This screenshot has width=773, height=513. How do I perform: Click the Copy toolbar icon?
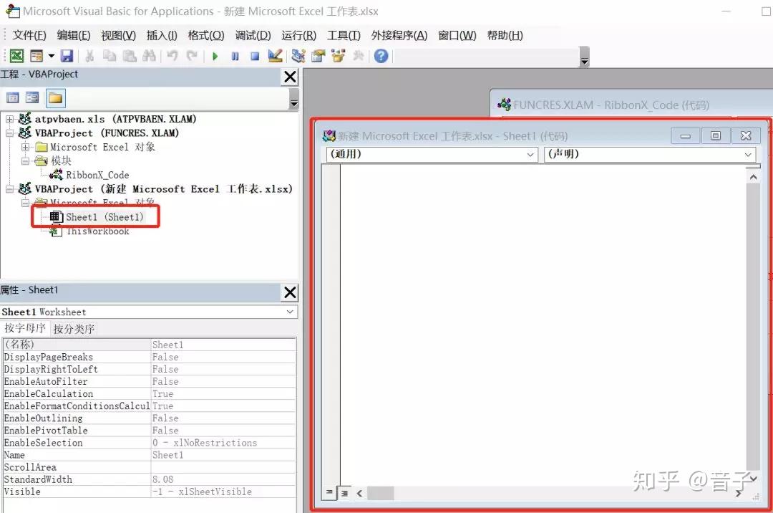(110, 56)
